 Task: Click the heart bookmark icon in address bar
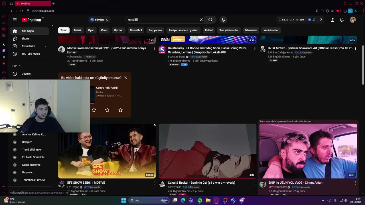[338, 11]
